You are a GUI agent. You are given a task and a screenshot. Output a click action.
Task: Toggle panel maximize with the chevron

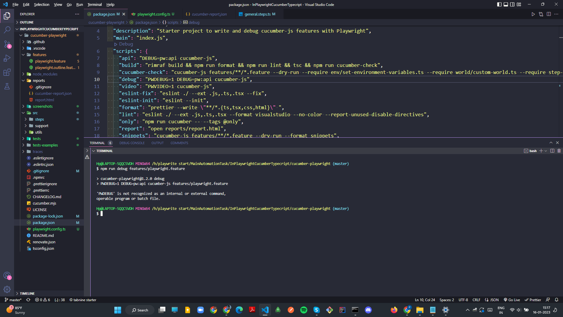(x=551, y=142)
